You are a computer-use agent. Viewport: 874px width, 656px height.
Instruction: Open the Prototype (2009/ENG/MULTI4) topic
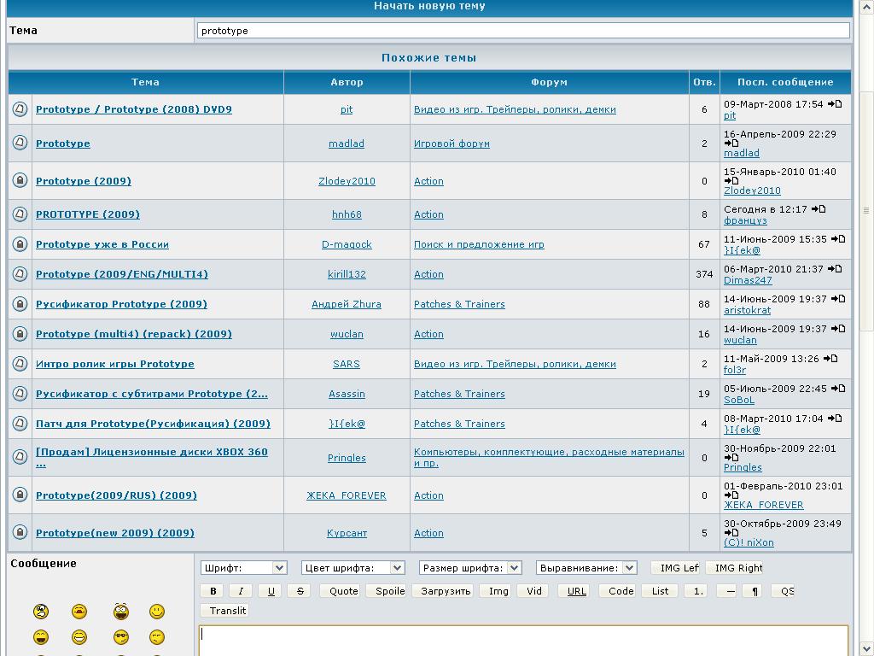[x=121, y=274]
